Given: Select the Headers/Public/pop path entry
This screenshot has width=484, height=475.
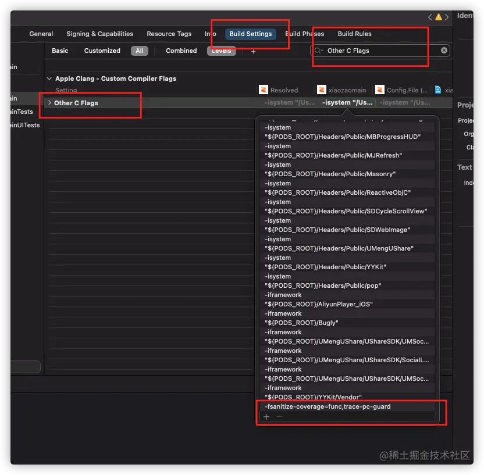Looking at the screenshot, I should [x=347, y=285].
